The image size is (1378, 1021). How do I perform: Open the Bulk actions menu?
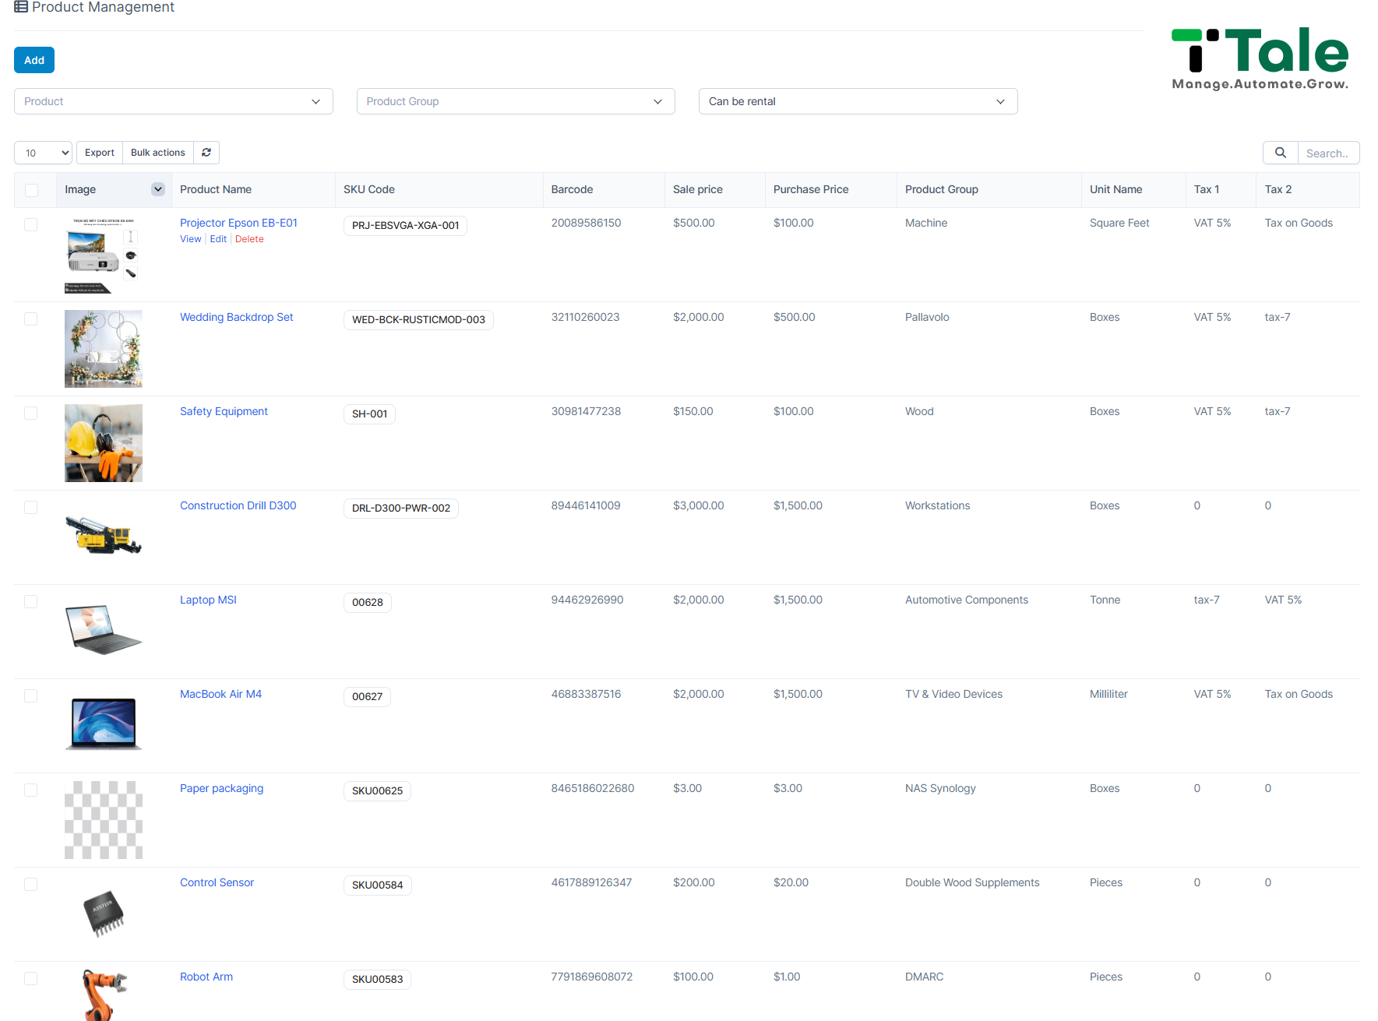(x=158, y=153)
